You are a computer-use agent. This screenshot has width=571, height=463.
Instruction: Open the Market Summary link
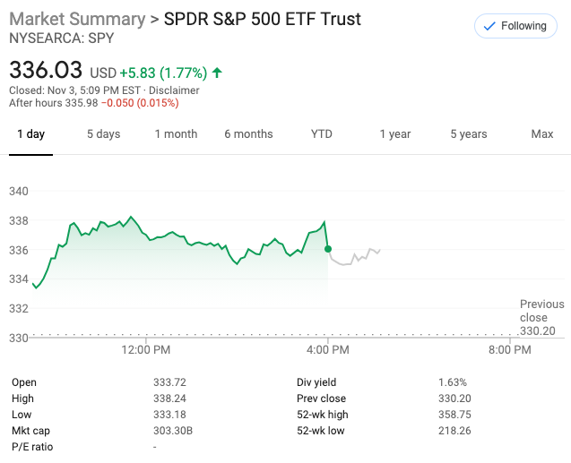pyautogui.click(x=76, y=19)
